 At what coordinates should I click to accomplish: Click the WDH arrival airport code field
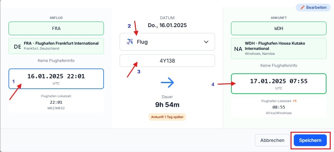pyautogui.click(x=279, y=28)
